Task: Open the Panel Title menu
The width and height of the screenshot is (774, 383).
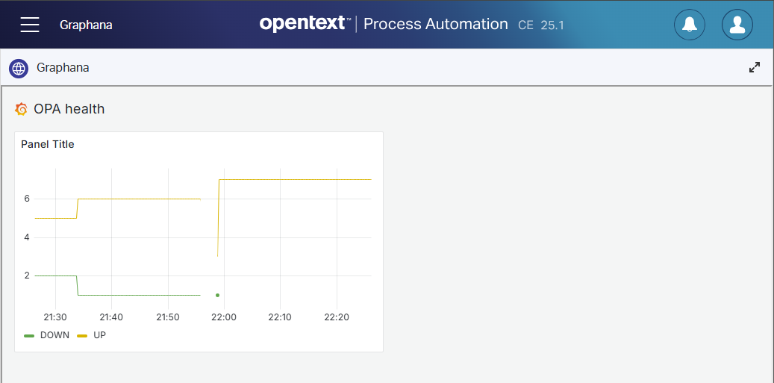Action: point(48,145)
